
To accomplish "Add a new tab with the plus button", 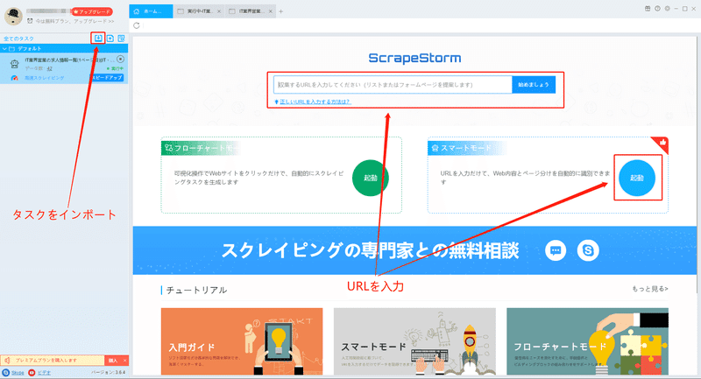I will pos(281,11).
